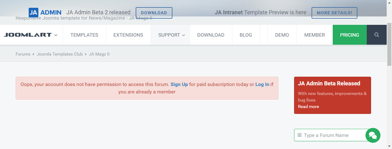Click the search magnifier icon

tap(377, 35)
